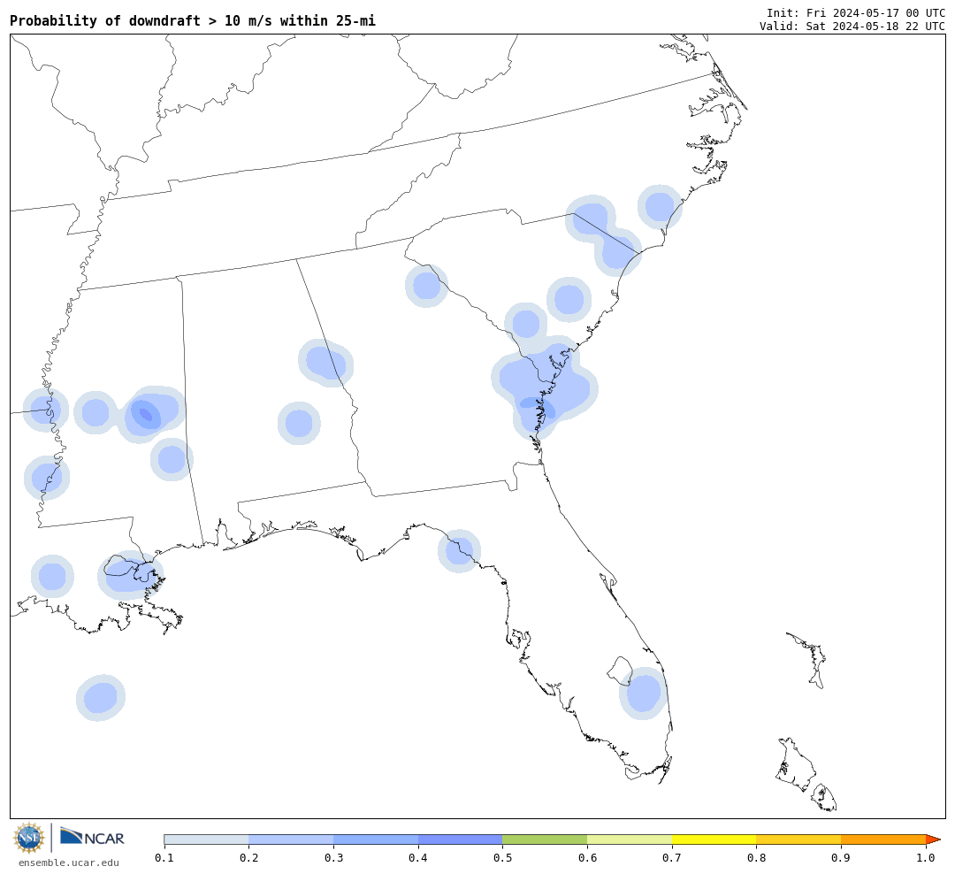Click the probability blob over southern Florida
Image resolution: width=955 pixels, height=874 pixels.
(x=643, y=693)
